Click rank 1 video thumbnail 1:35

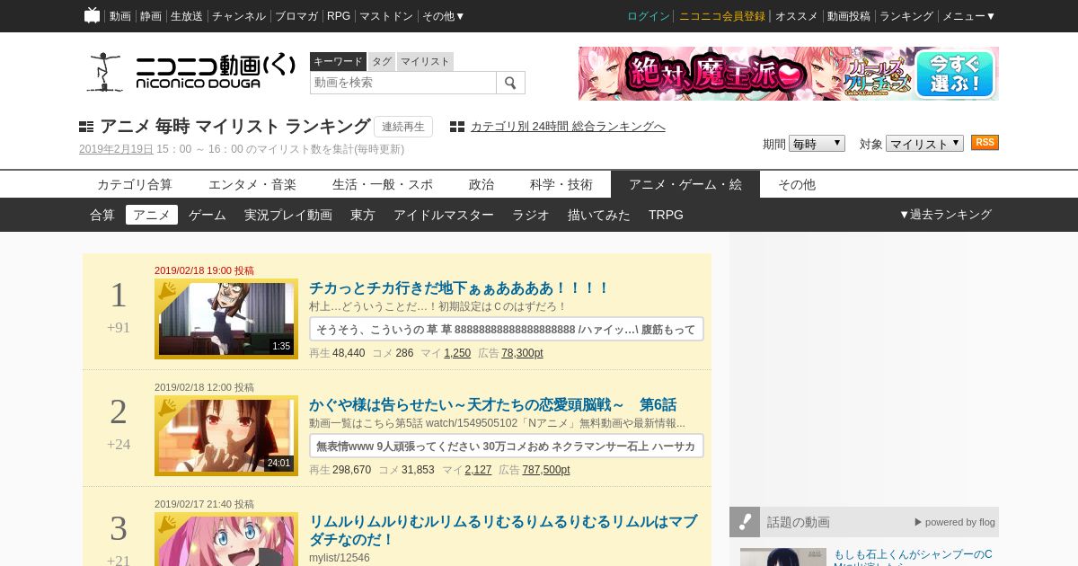226,319
